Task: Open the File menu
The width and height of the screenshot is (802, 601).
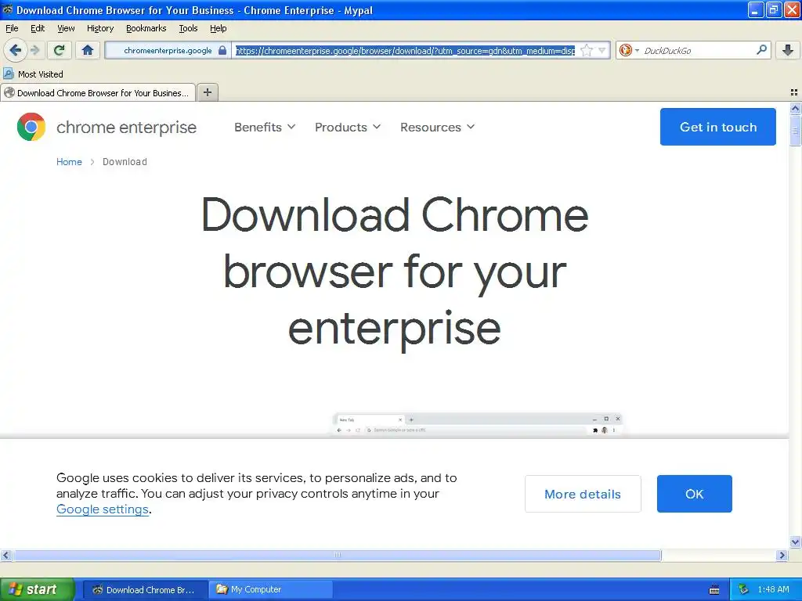Action: (x=12, y=28)
